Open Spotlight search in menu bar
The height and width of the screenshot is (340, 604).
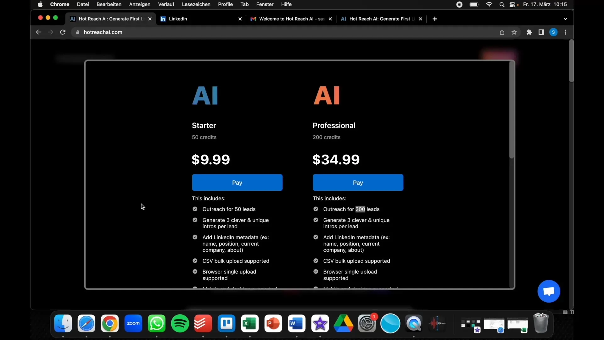click(502, 4)
